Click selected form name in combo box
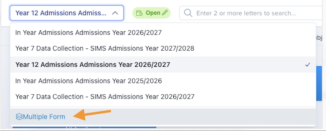 coord(61,13)
